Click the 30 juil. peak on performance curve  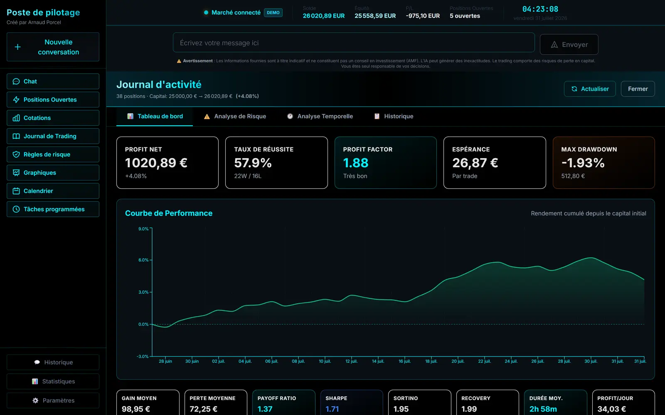591,258
